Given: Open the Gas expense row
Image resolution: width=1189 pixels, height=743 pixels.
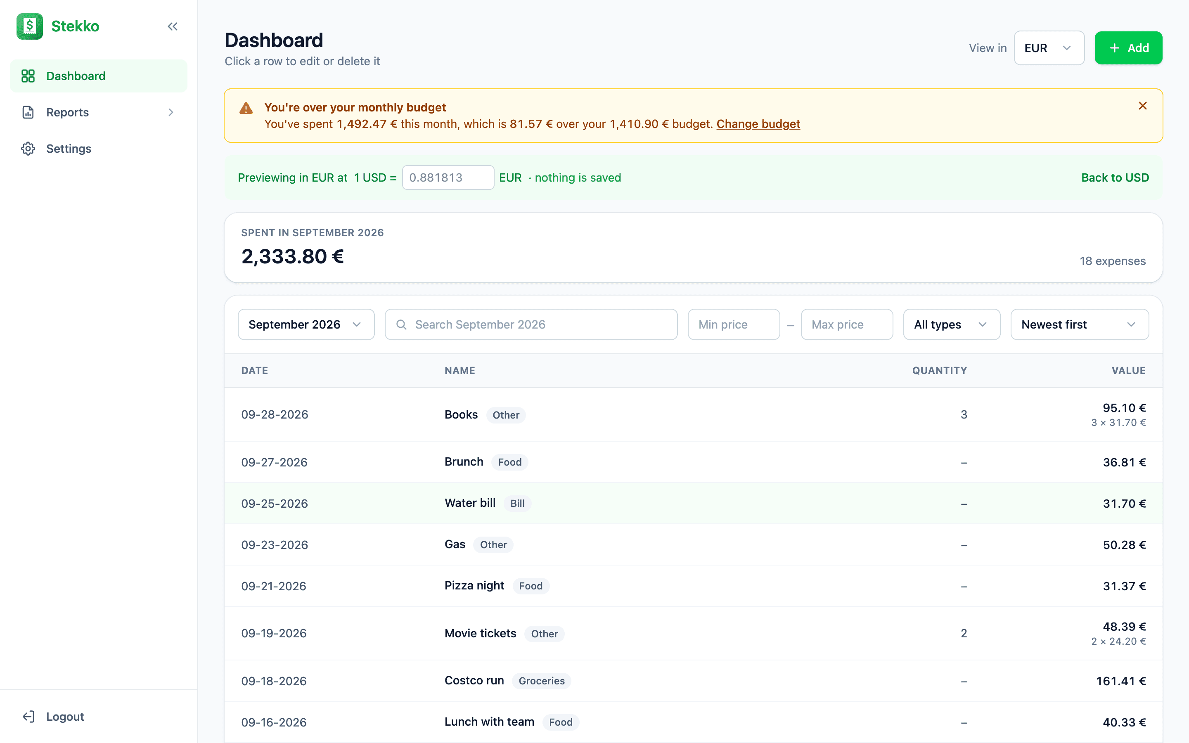Looking at the screenshot, I should [693, 544].
